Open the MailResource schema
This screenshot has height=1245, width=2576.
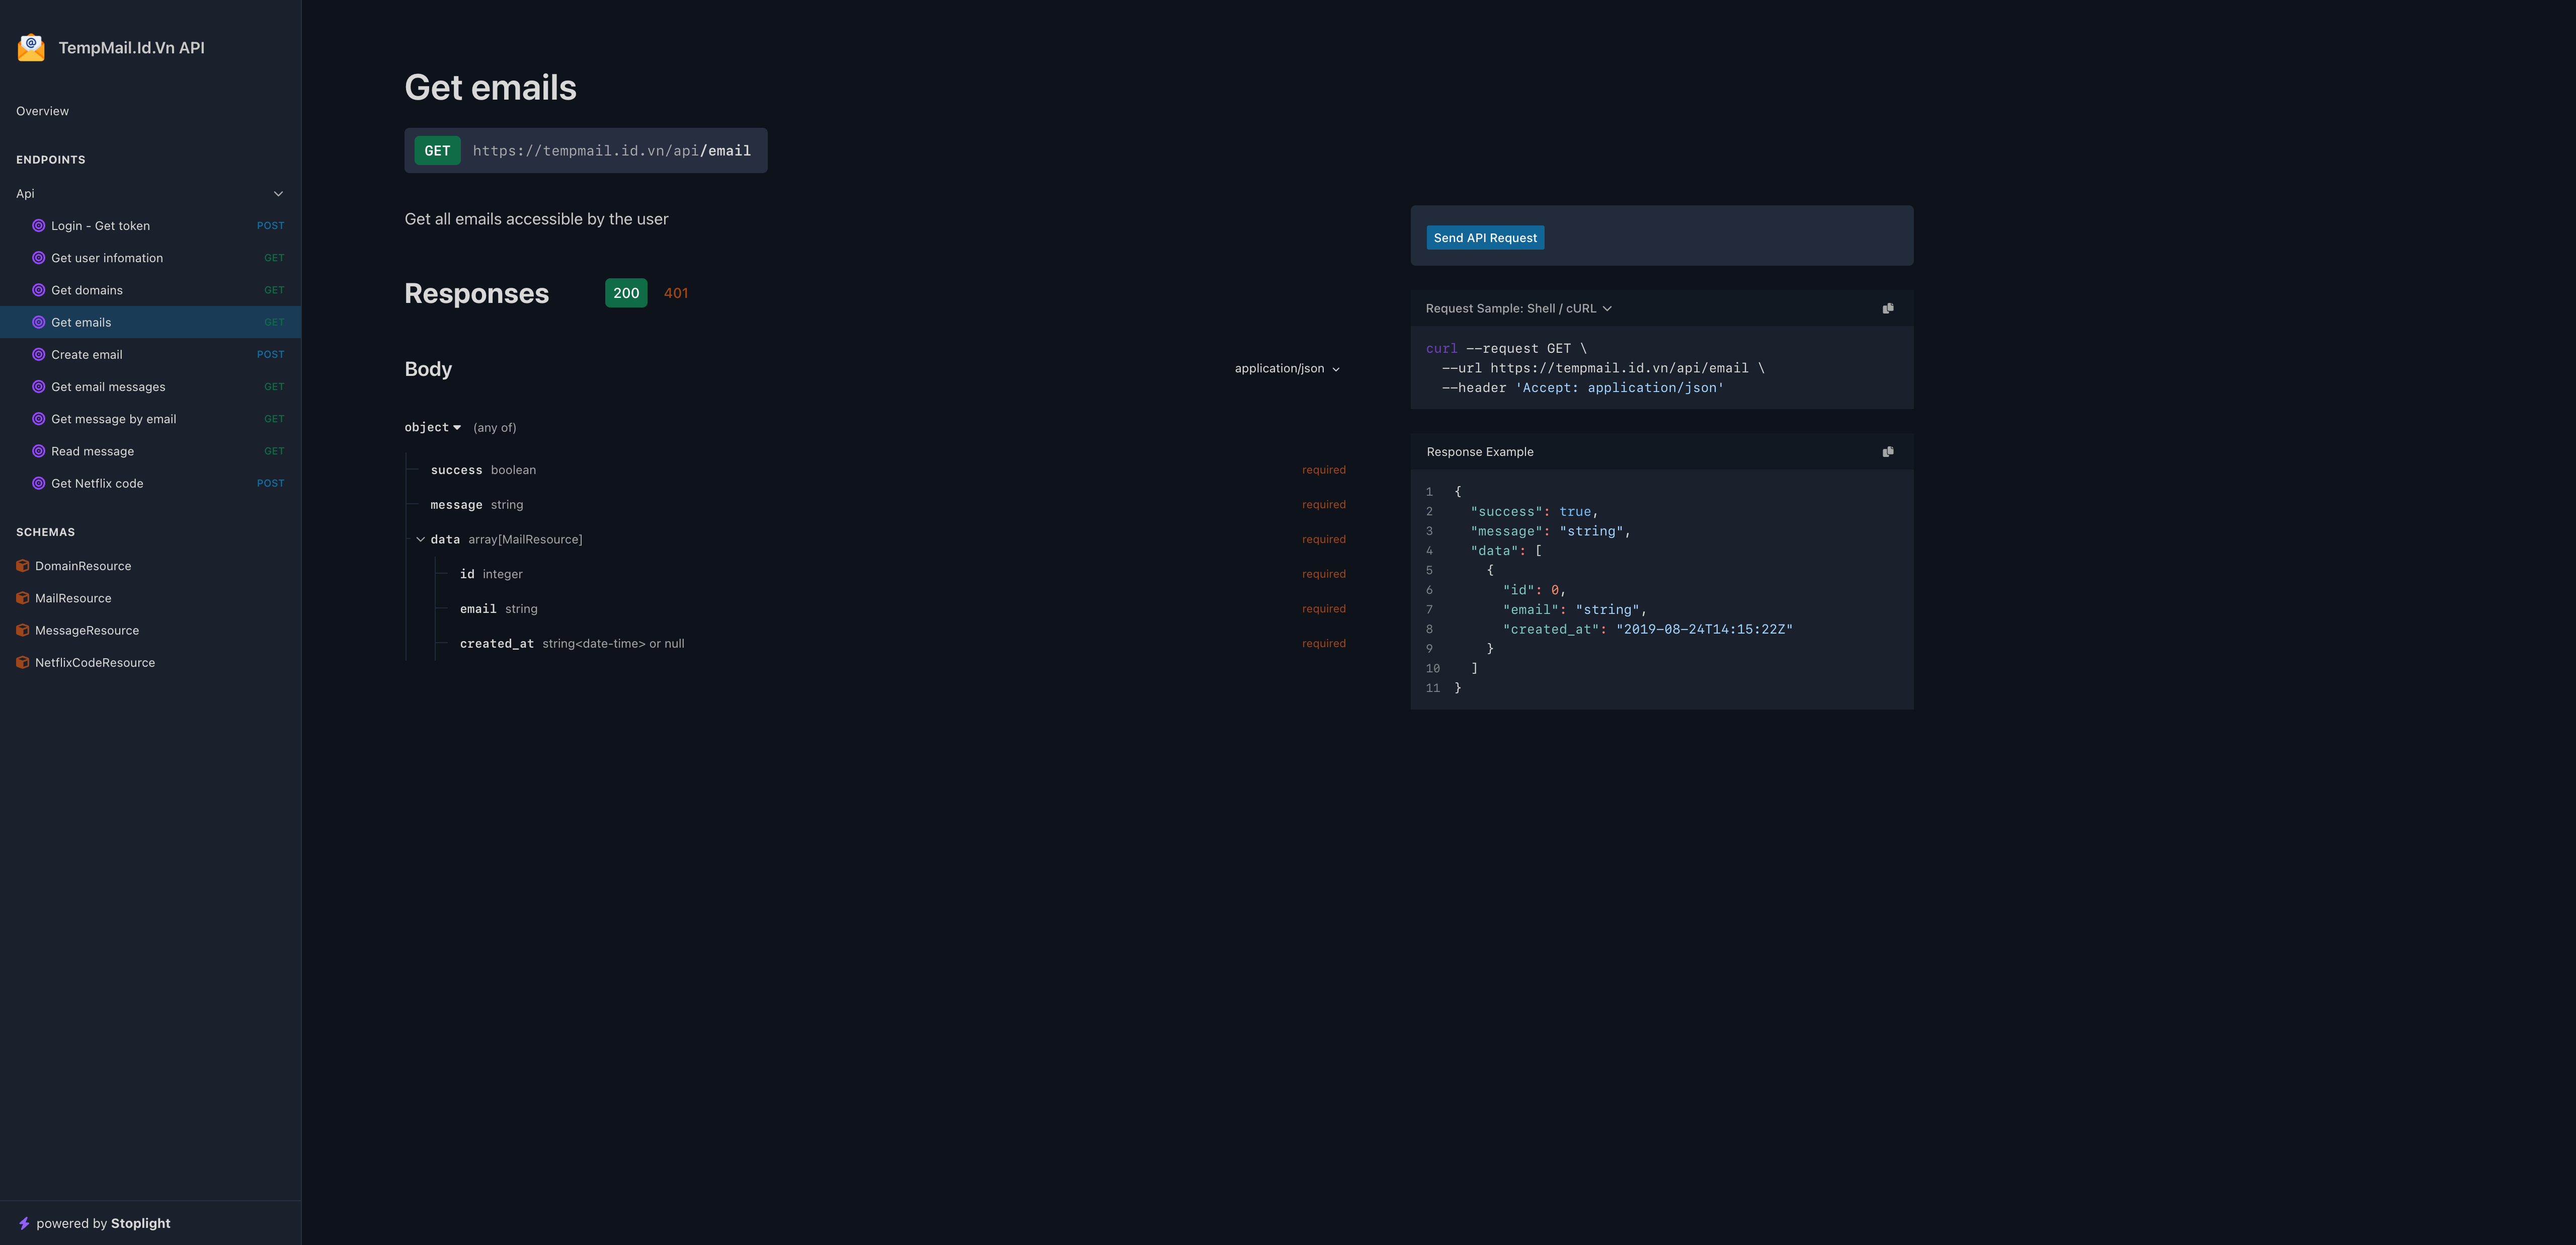[x=150, y=598]
